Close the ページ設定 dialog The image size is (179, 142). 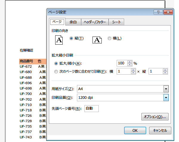[x=168, y=12]
